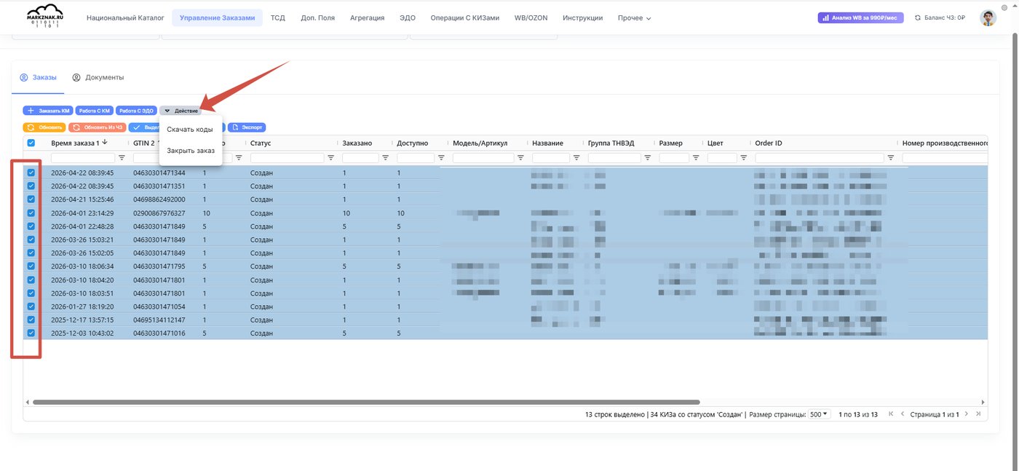
Task: Switch to the Документы tab
Action: point(98,77)
